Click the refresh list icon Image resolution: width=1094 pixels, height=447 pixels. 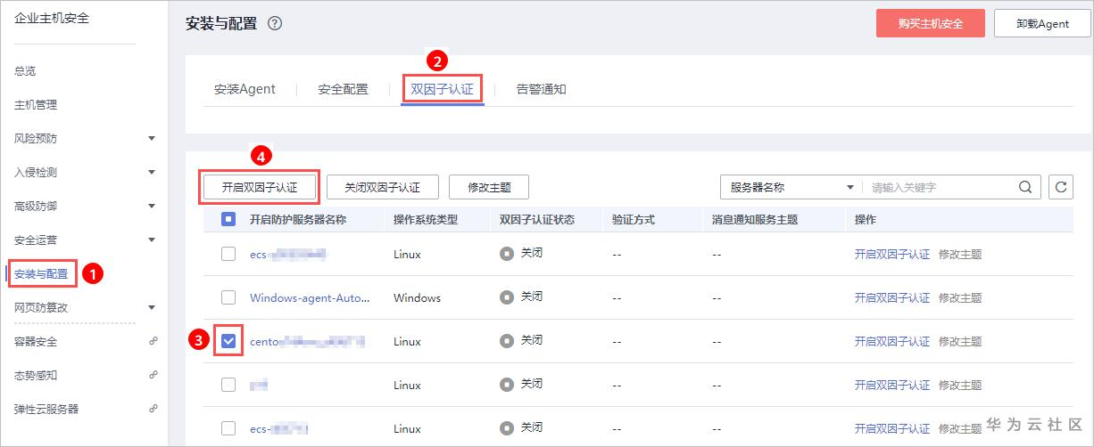coord(1060,187)
